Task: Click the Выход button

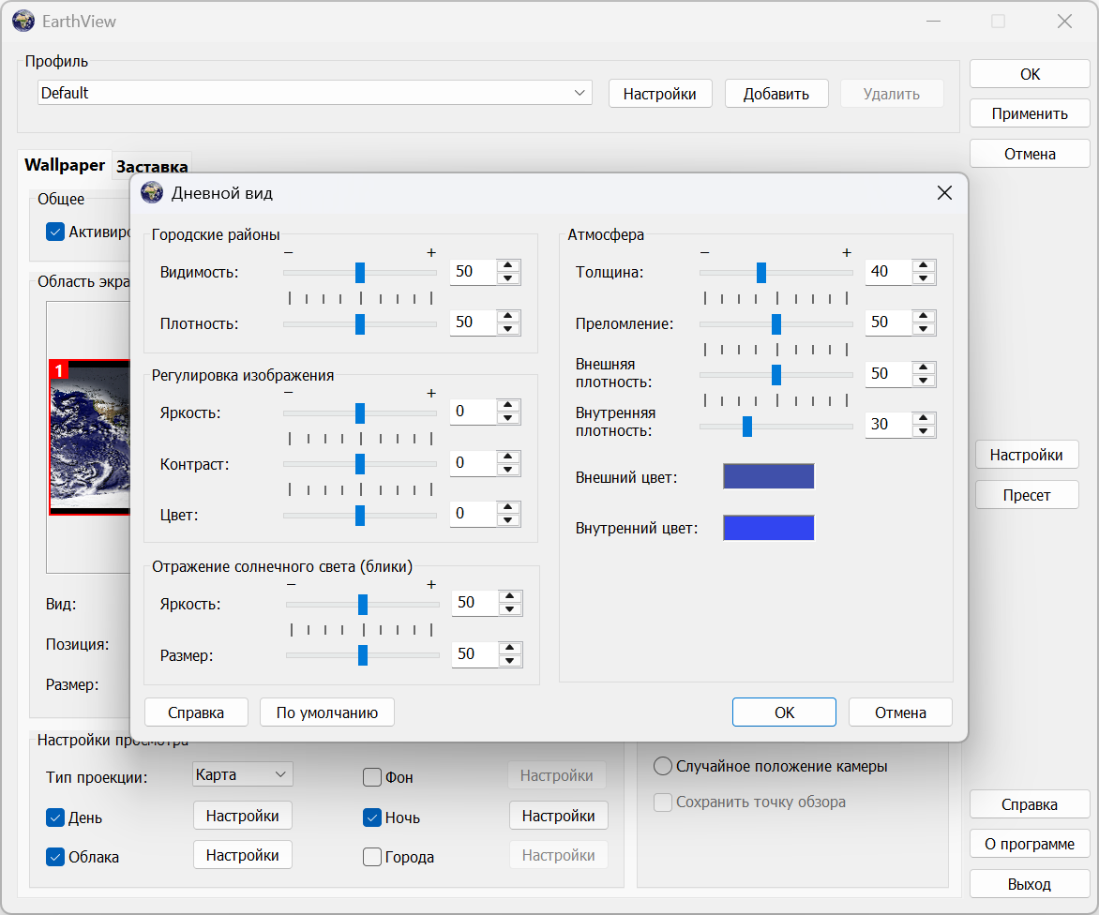Action: click(x=1030, y=883)
